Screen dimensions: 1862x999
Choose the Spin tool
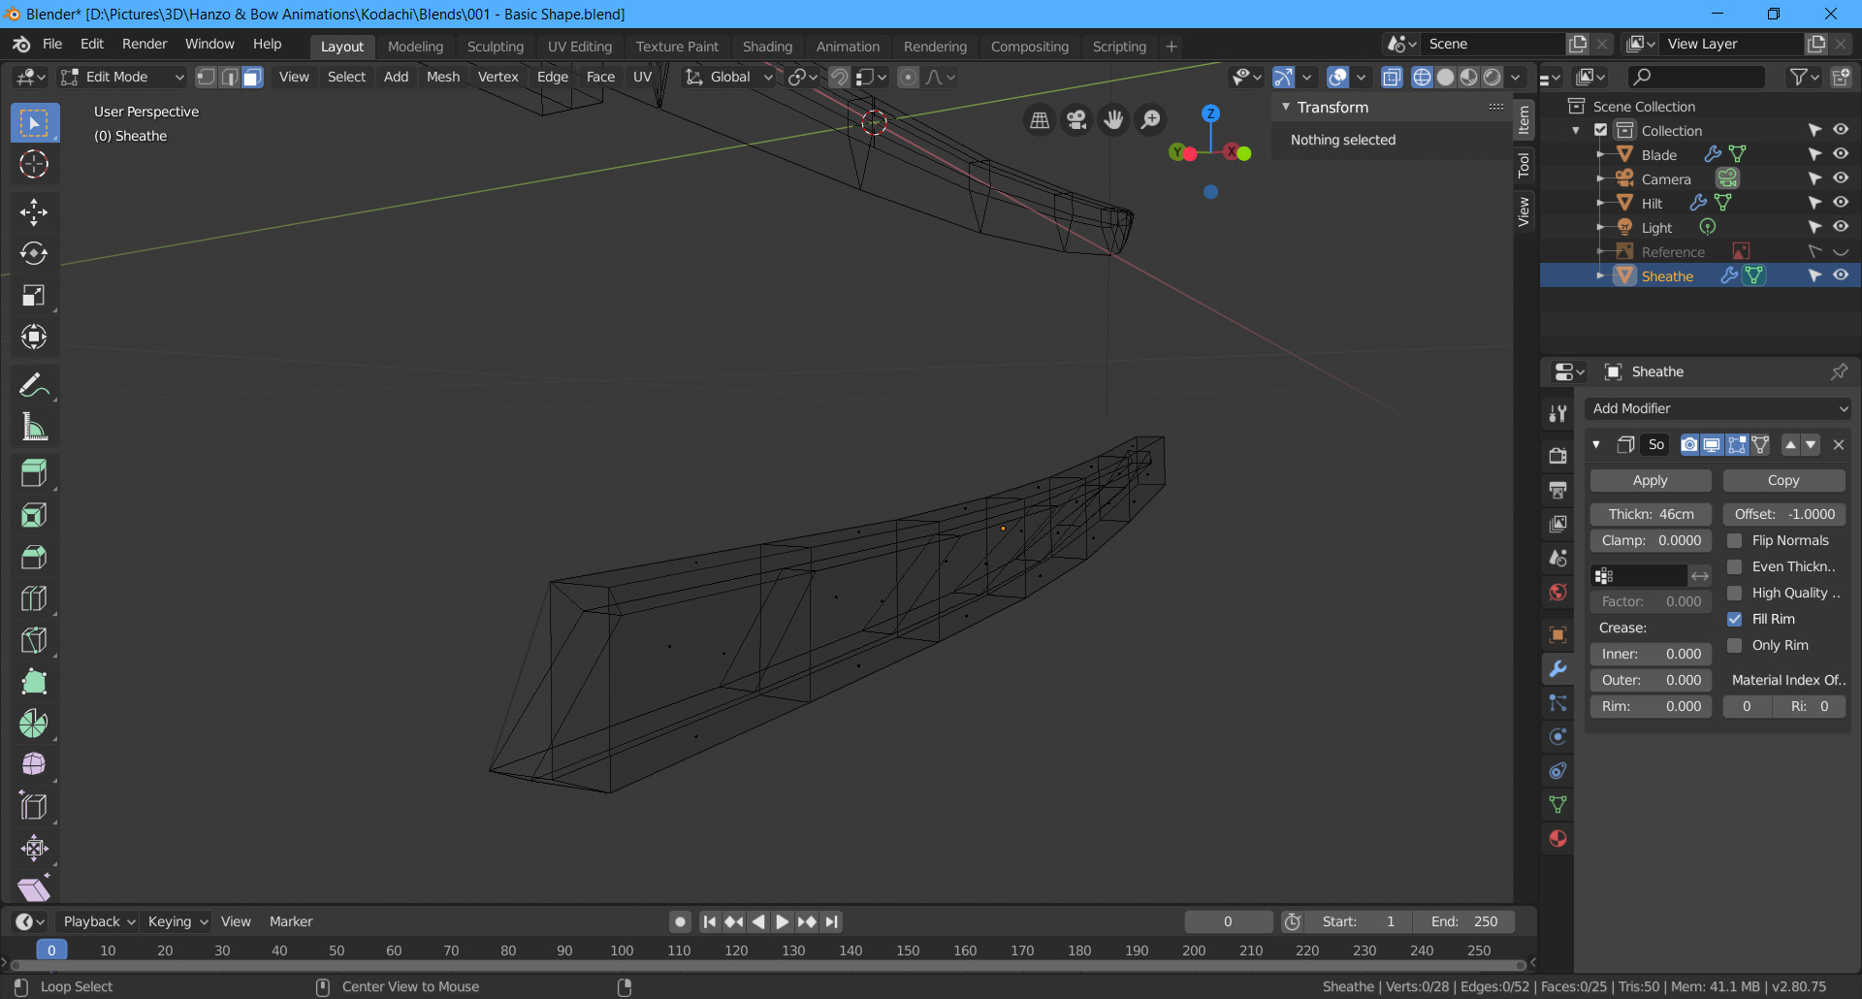coord(34,724)
